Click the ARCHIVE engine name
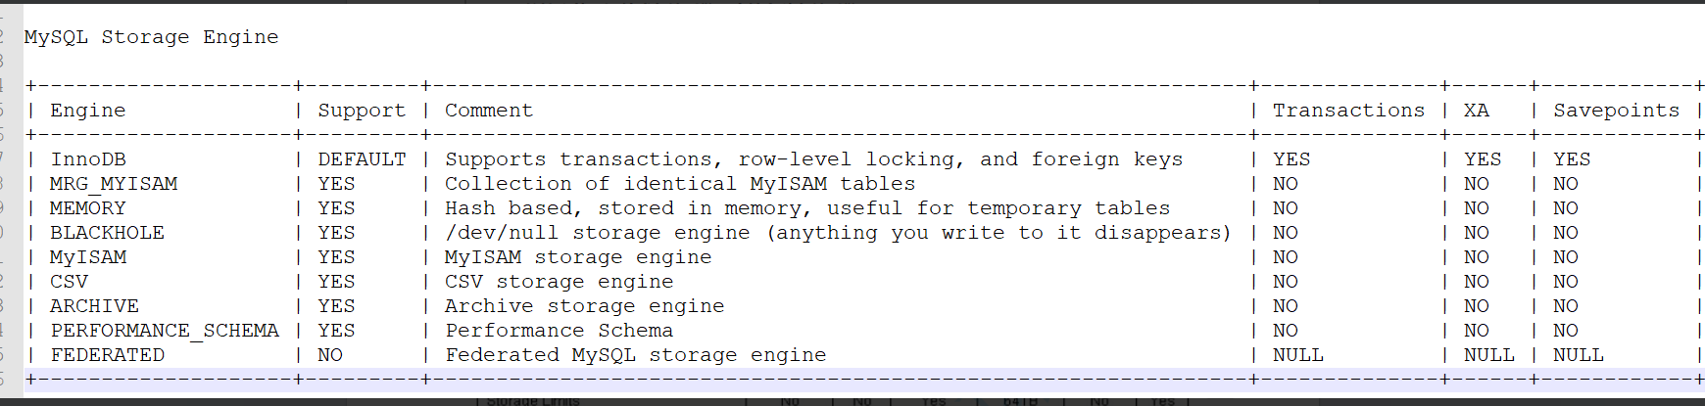 (x=94, y=306)
